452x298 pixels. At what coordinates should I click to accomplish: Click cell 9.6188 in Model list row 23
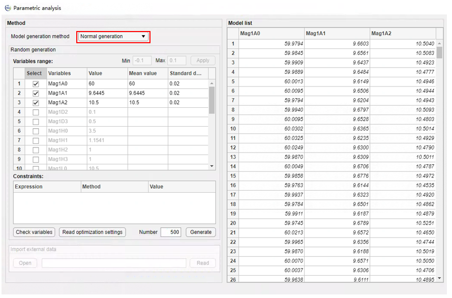tap(337, 251)
